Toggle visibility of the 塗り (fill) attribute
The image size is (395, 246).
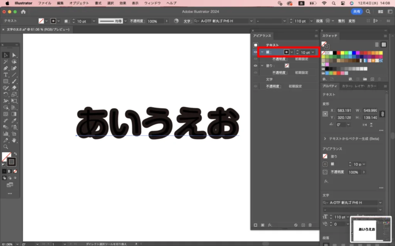coord(255,66)
